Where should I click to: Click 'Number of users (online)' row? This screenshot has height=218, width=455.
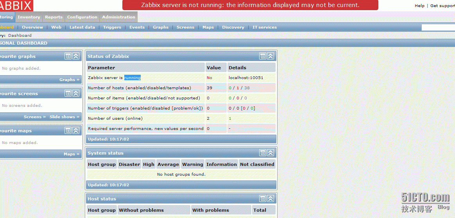point(181,118)
